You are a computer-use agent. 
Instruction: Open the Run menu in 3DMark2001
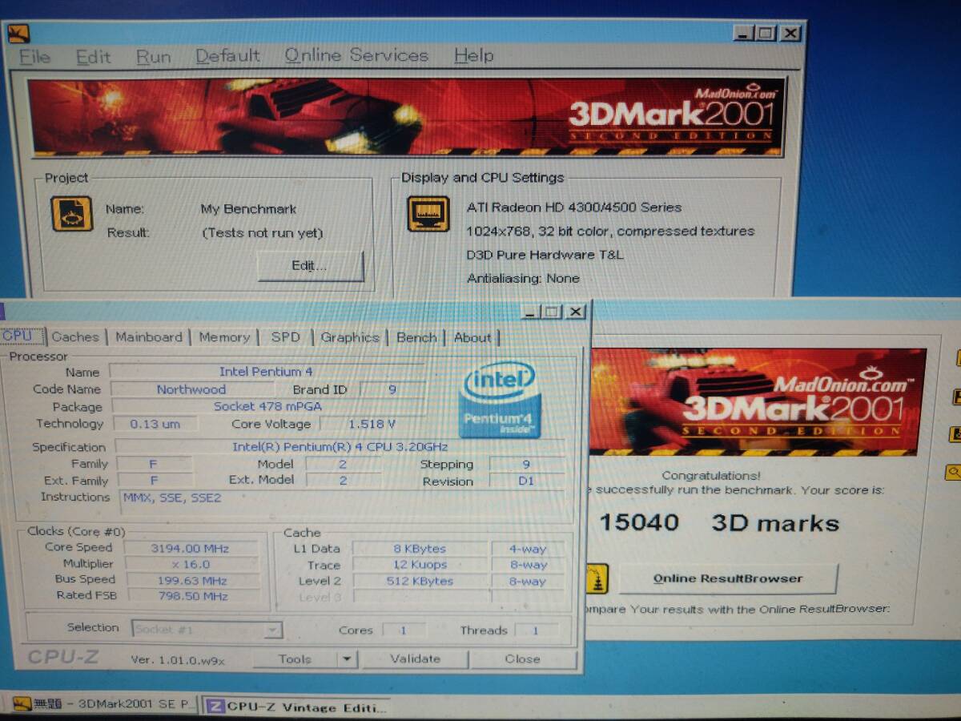click(153, 56)
